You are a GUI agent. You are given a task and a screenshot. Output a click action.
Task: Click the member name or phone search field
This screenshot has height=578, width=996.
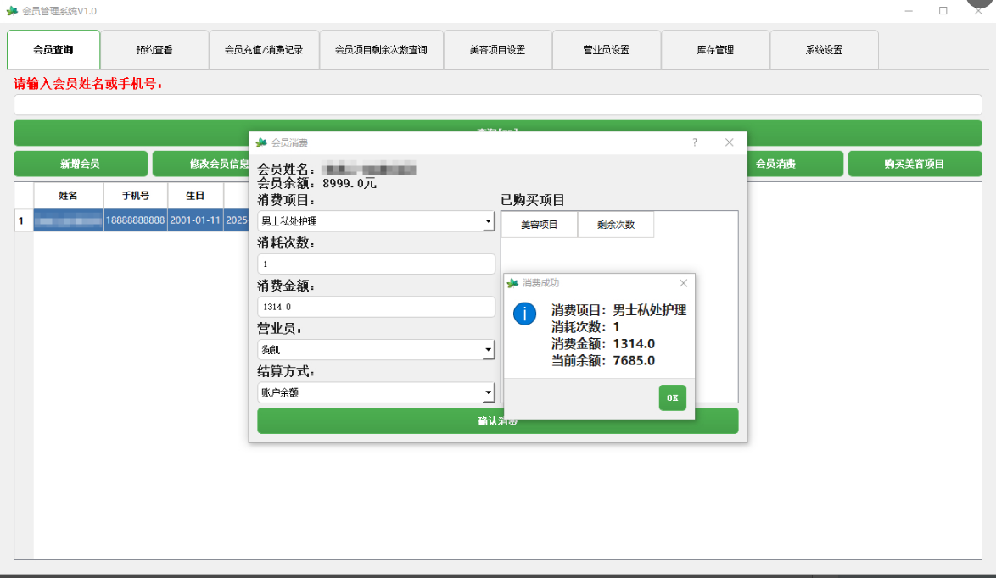497,105
